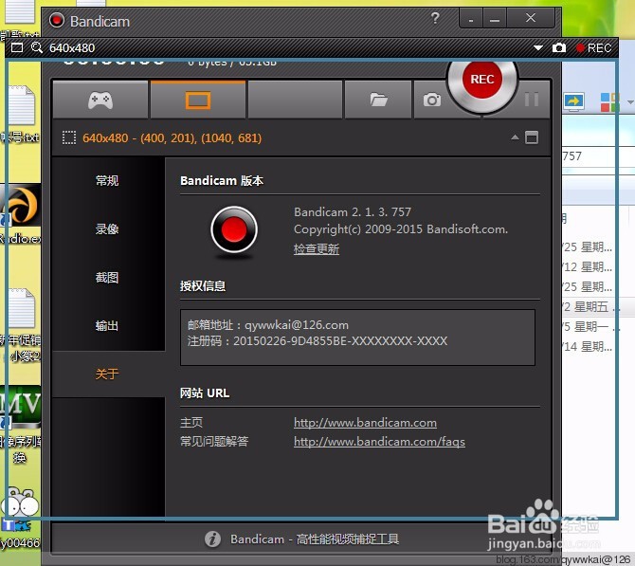
Task: Open the bandicam.com homepage link
Action: [x=365, y=423]
